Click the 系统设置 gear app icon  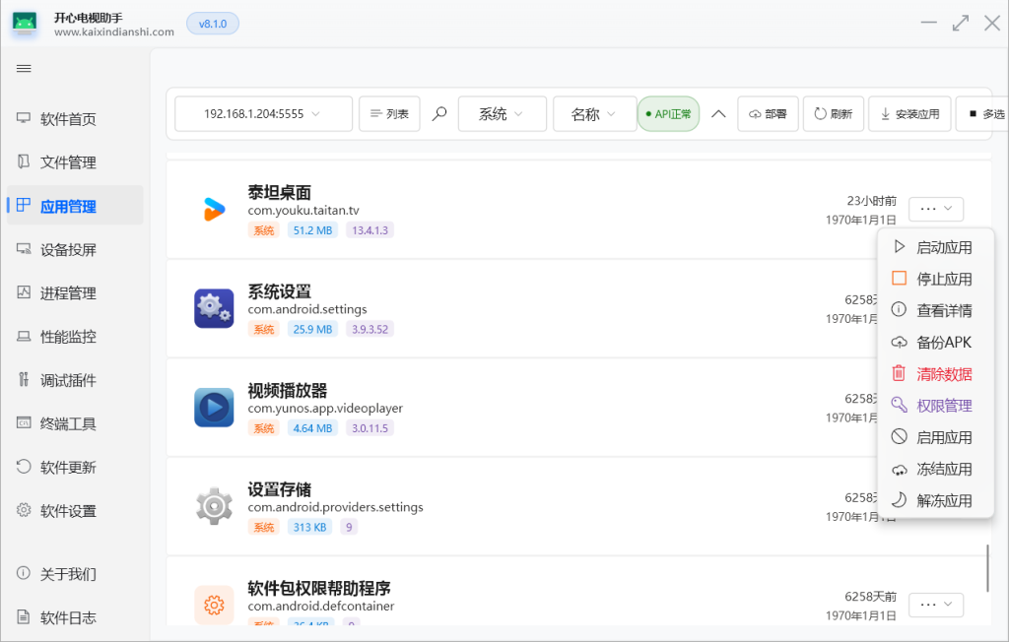(x=214, y=308)
